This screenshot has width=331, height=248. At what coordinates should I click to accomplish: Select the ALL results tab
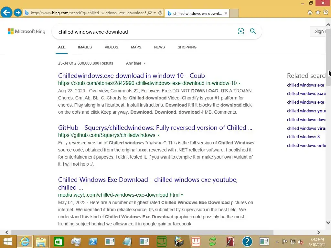click(61, 47)
